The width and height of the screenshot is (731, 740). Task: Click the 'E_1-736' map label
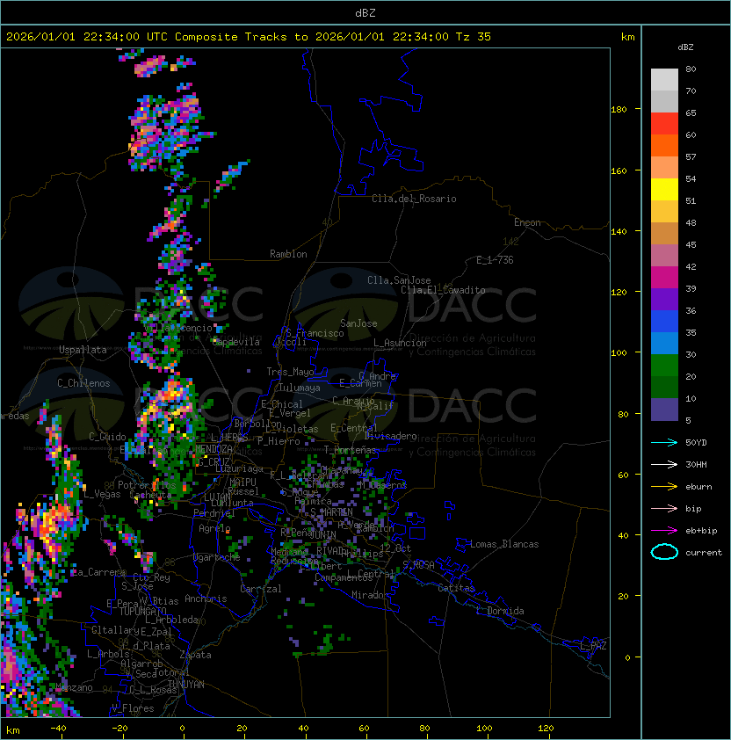pos(495,260)
